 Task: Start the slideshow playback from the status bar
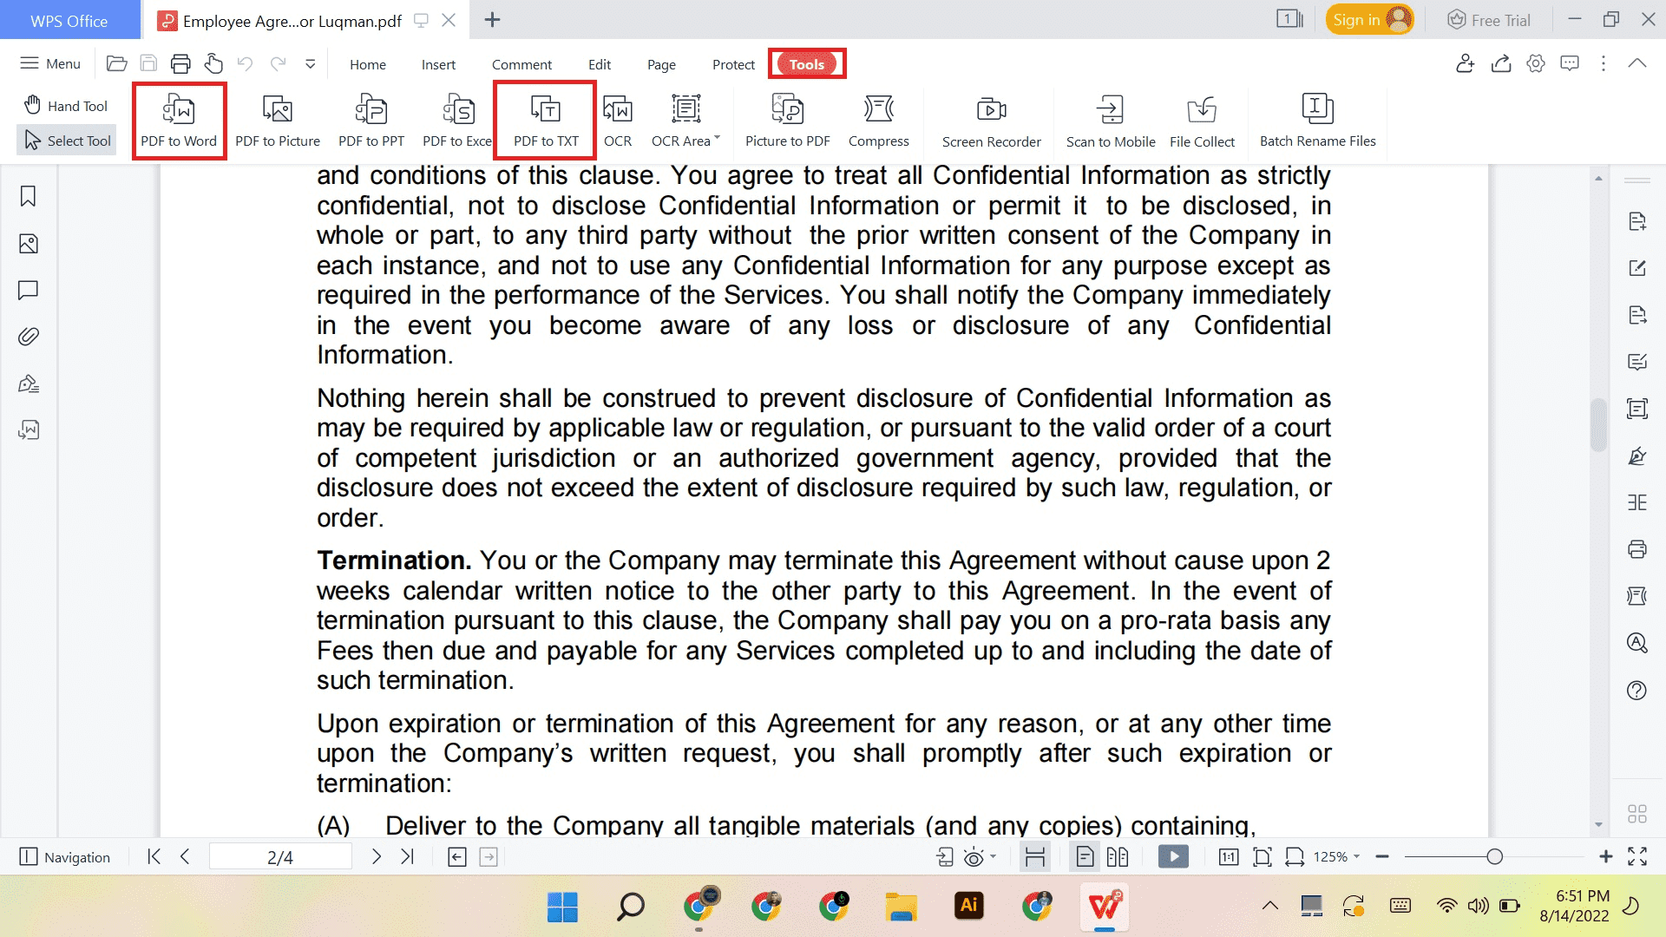[1173, 856]
